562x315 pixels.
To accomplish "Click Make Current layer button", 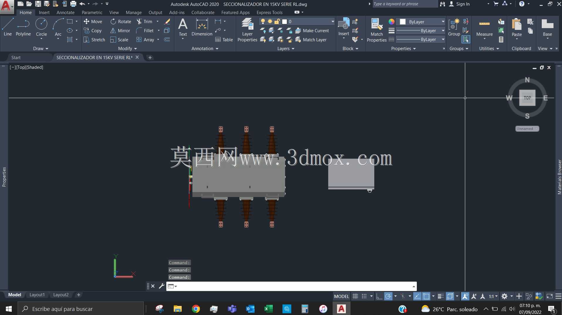I will 312,30.
